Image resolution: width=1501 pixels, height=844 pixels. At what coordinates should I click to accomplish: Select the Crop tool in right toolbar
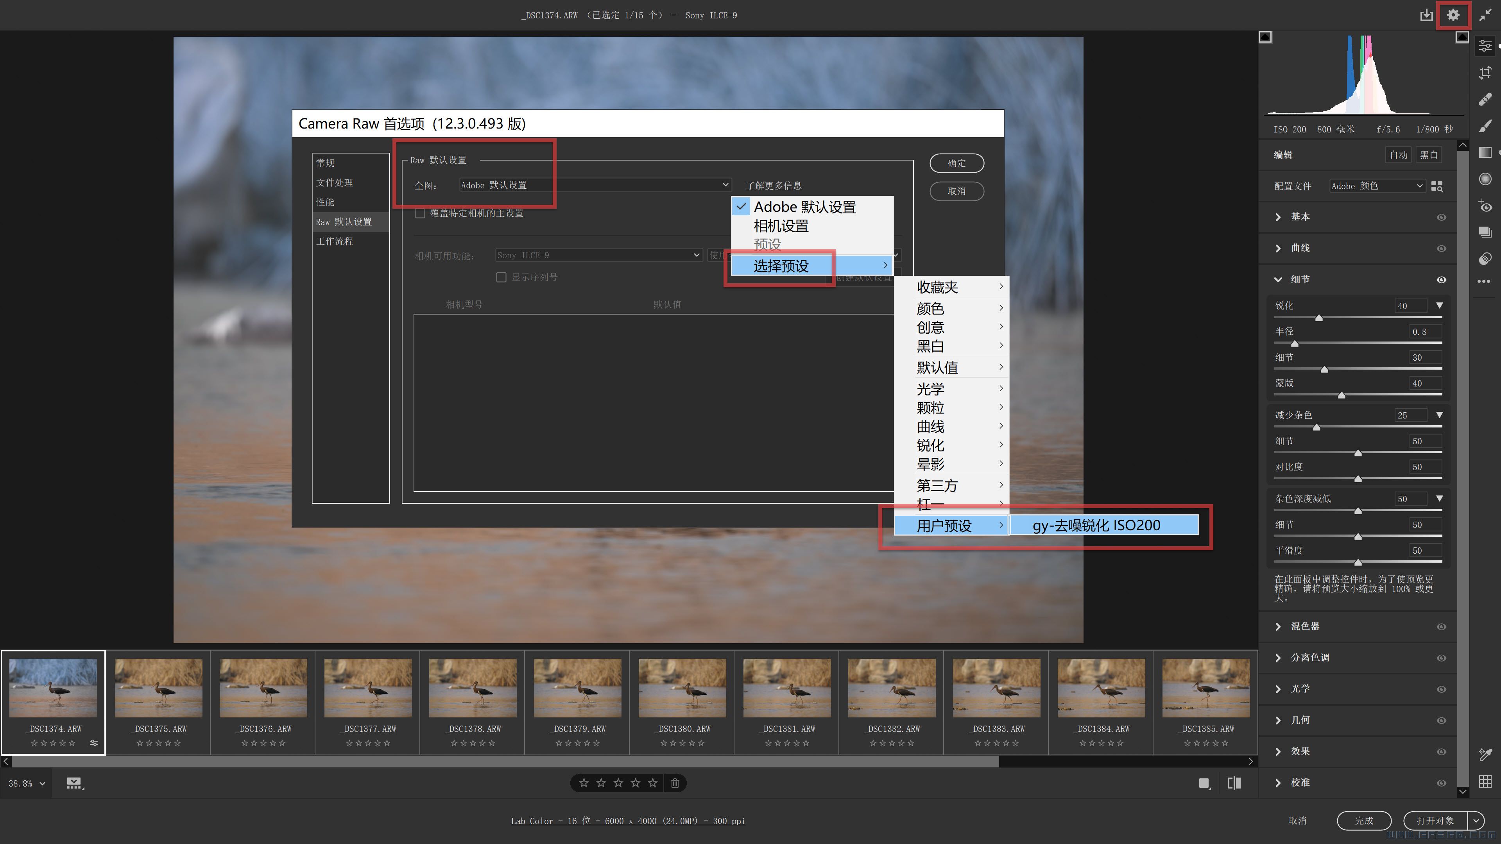click(1485, 73)
